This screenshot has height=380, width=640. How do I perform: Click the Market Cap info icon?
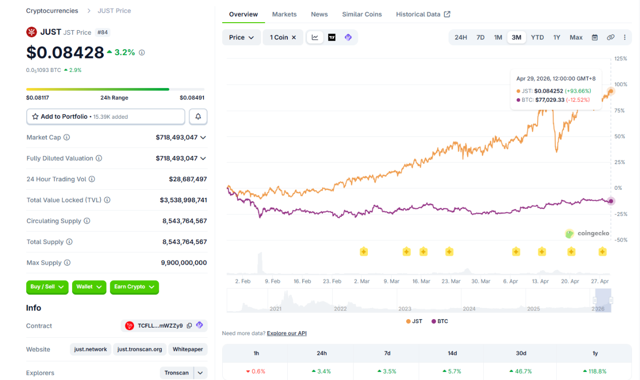point(67,137)
